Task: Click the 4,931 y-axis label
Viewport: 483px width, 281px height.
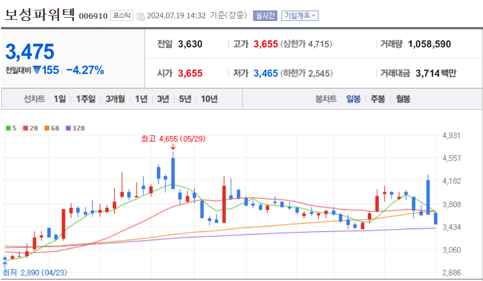Action: (451, 136)
